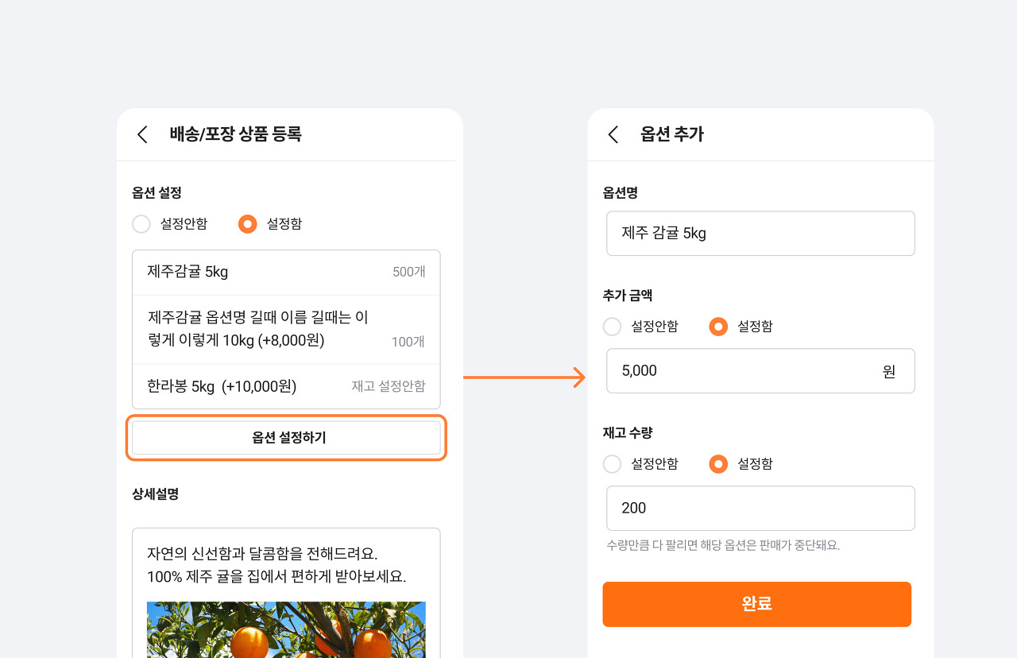The image size is (1017, 658).
Task: Tap the 상세설명 section heading
Action: click(155, 494)
